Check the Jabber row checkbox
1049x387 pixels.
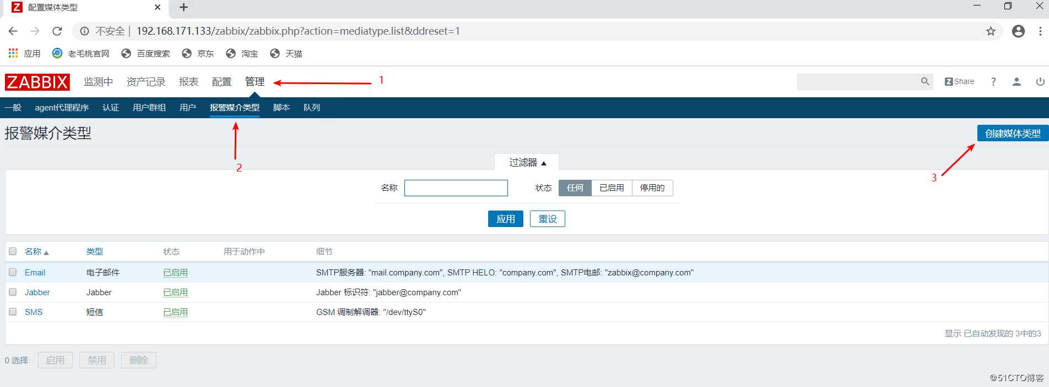(x=13, y=292)
